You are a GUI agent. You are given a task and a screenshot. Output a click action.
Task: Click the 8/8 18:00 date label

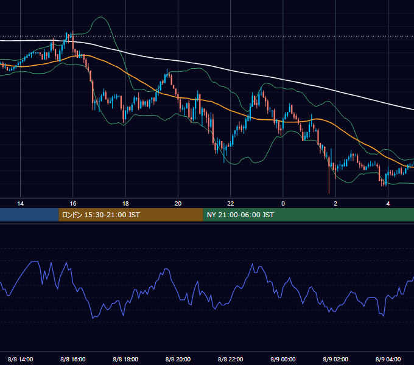coord(125,359)
